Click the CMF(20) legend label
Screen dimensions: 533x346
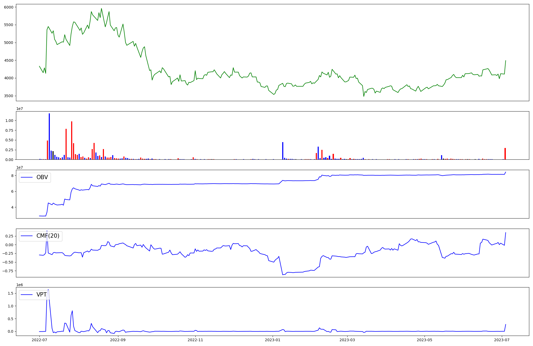click(x=48, y=236)
